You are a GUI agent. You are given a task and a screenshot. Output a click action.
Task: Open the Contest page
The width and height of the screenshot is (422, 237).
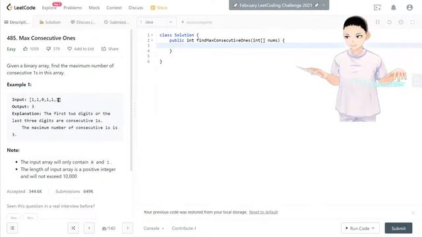point(114,8)
